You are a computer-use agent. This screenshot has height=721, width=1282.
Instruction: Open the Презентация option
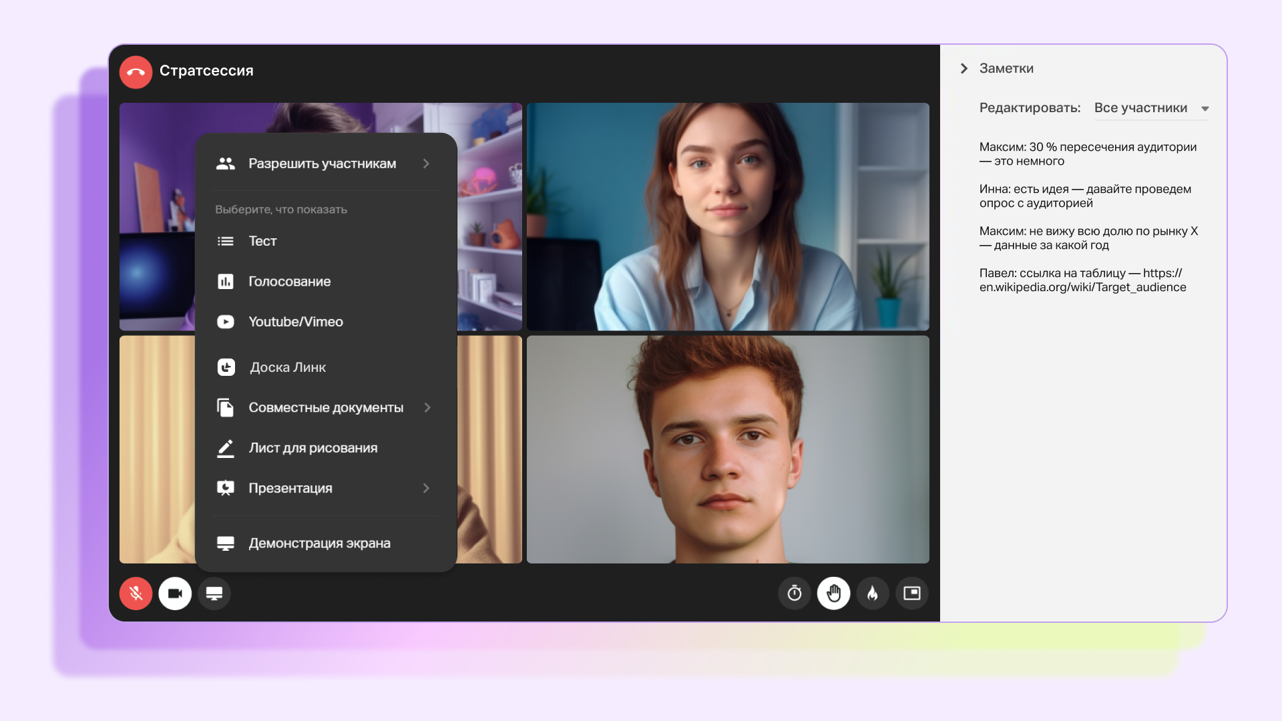pyautogui.click(x=290, y=488)
